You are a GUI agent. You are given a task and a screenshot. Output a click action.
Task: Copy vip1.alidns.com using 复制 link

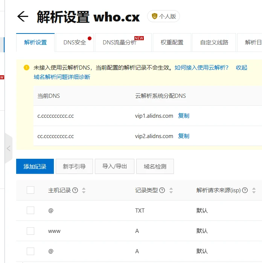(184, 116)
